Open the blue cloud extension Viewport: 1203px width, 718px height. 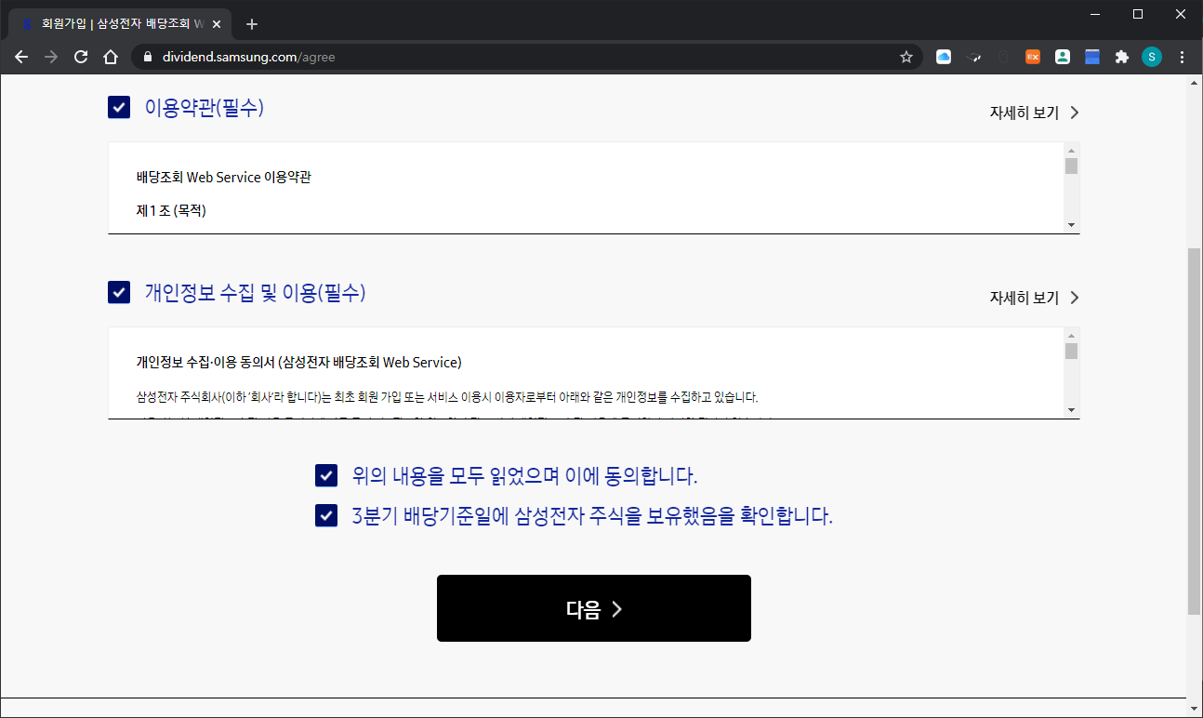coord(944,57)
